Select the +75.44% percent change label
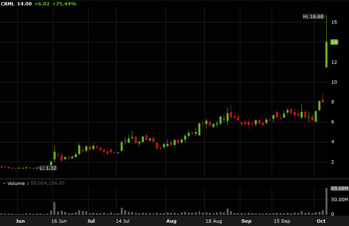 click(x=64, y=4)
